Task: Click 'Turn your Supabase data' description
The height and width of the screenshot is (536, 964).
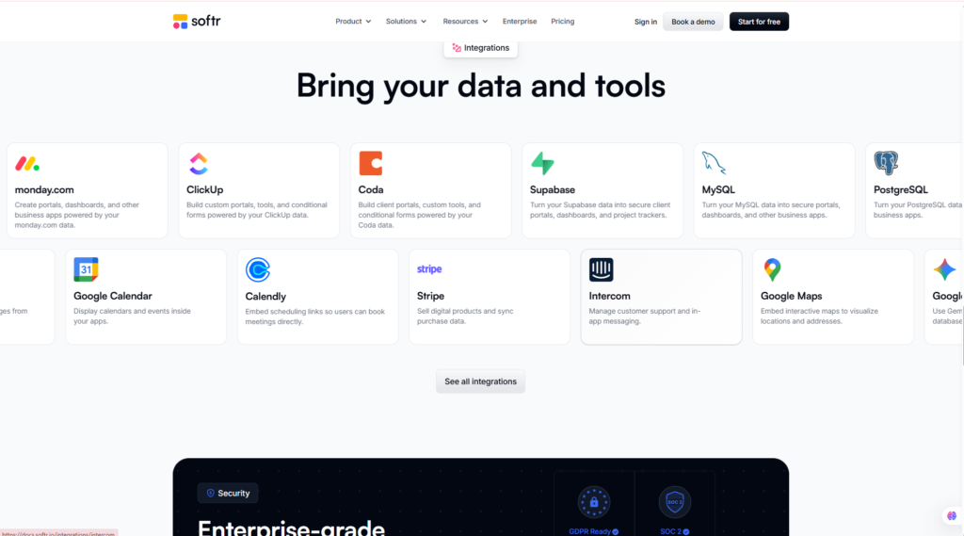Action: point(600,210)
